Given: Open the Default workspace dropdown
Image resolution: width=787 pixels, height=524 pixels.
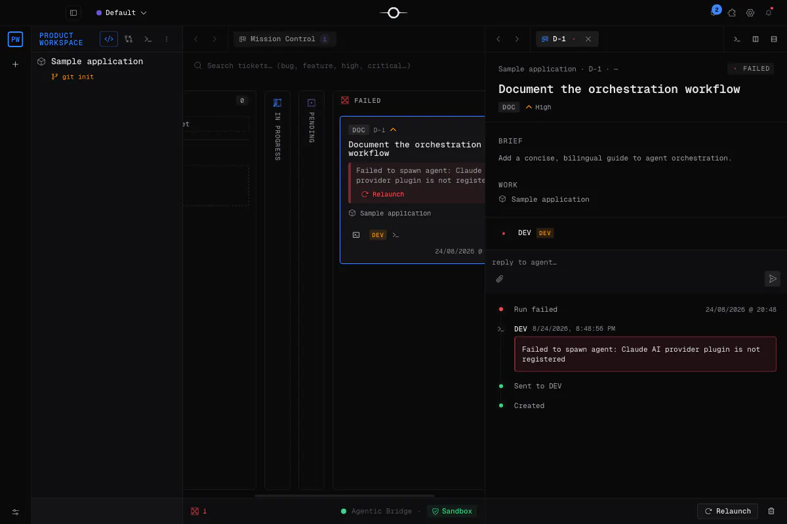Looking at the screenshot, I should 121,12.
